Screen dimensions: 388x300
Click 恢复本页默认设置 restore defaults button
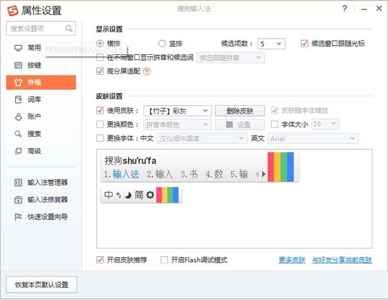click(41, 285)
